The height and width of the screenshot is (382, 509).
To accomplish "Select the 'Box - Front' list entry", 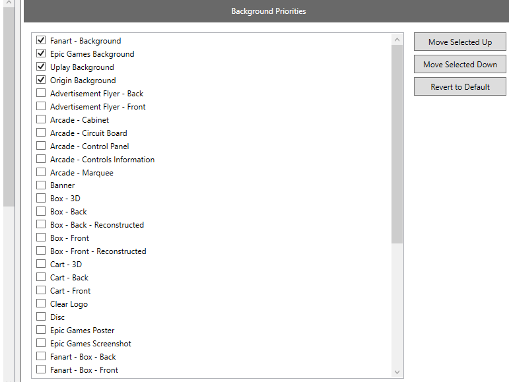I will coord(69,238).
